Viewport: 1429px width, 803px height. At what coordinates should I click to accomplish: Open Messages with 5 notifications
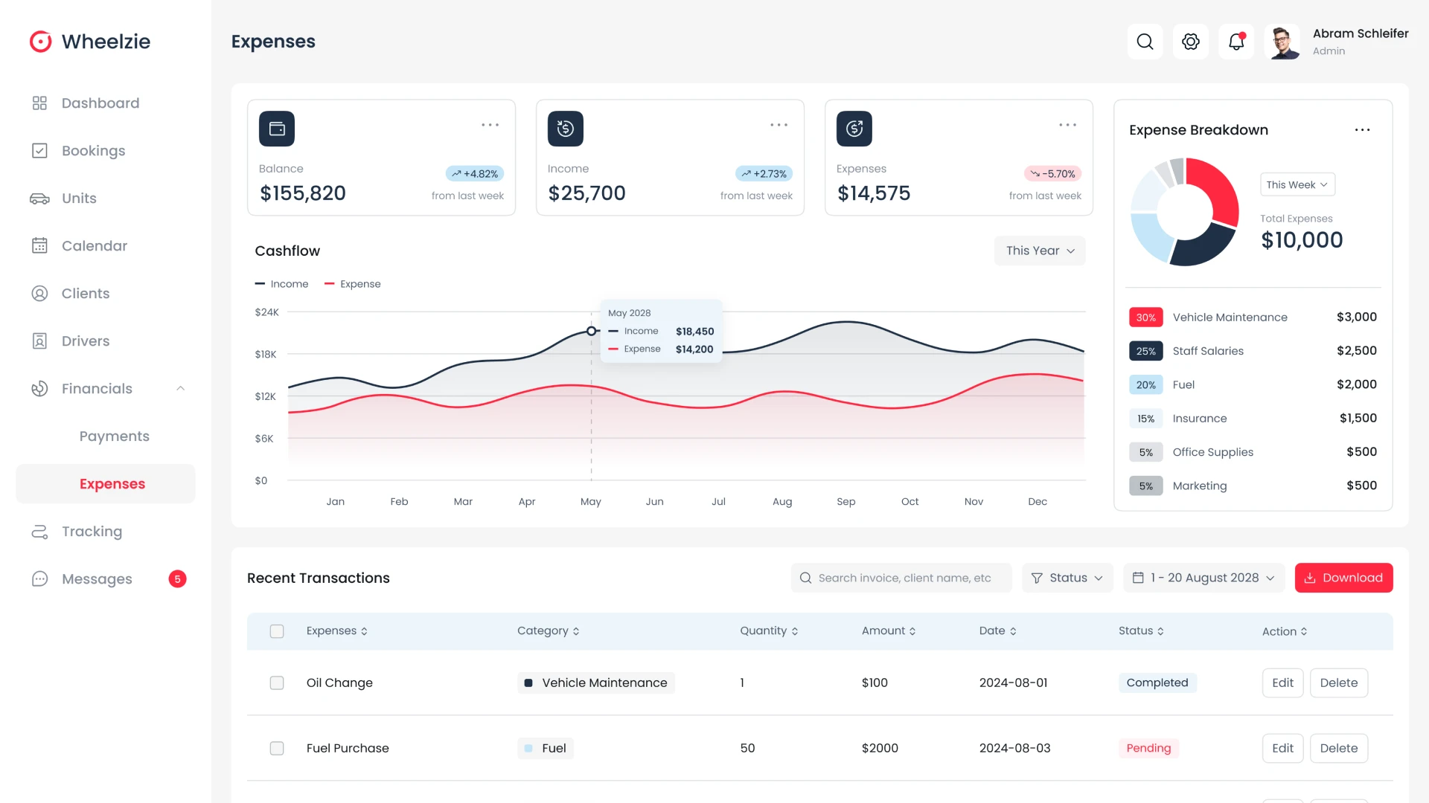tap(96, 578)
